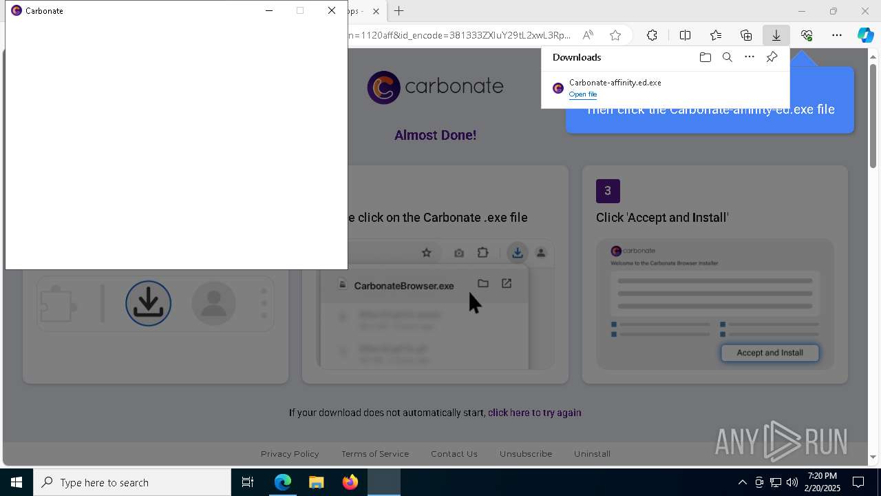The height and width of the screenshot is (496, 881).
Task: Open more options in Downloads panel
Action: (750, 57)
